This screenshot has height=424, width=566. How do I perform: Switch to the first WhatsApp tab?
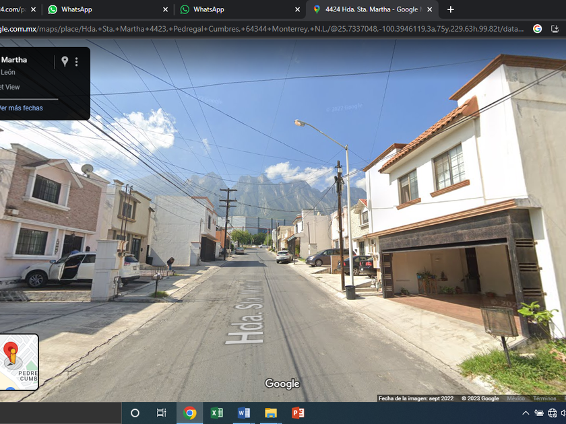[x=77, y=9]
